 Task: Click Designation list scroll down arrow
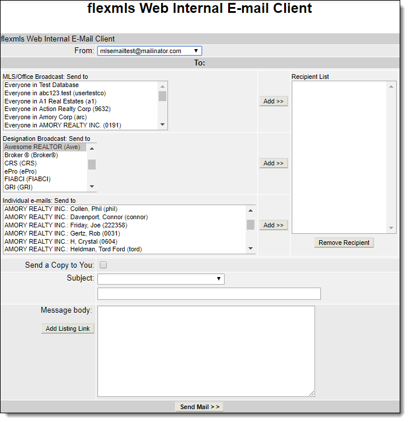point(92,186)
